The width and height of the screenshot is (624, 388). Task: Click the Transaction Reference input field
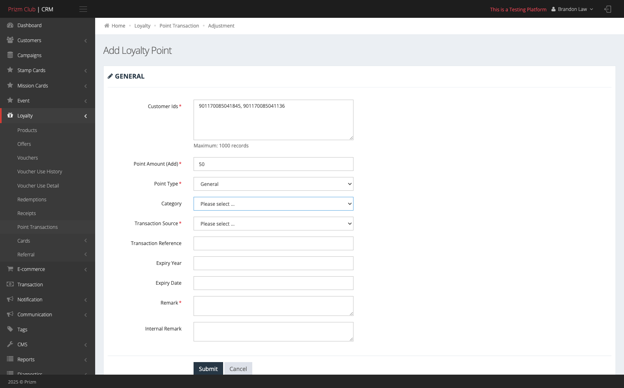tap(273, 243)
